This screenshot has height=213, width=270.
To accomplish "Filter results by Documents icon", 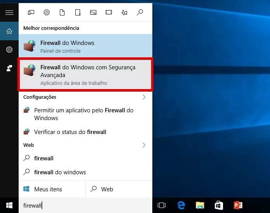I will (62, 12).
